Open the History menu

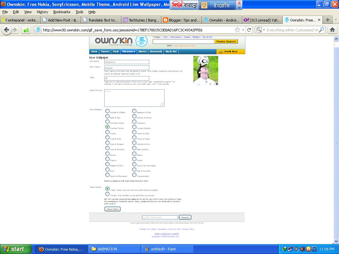[42, 12]
